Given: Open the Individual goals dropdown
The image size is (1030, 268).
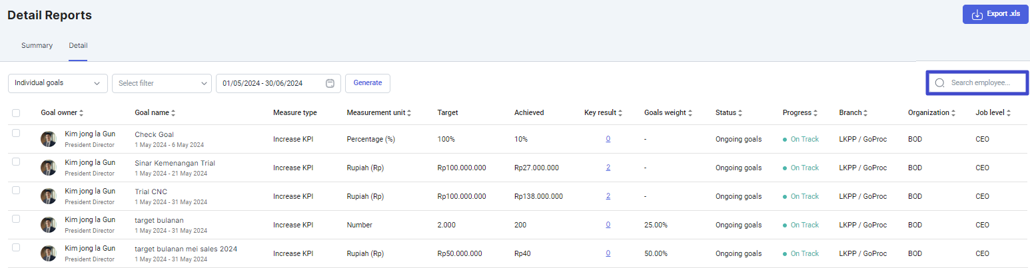Looking at the screenshot, I should [x=58, y=83].
